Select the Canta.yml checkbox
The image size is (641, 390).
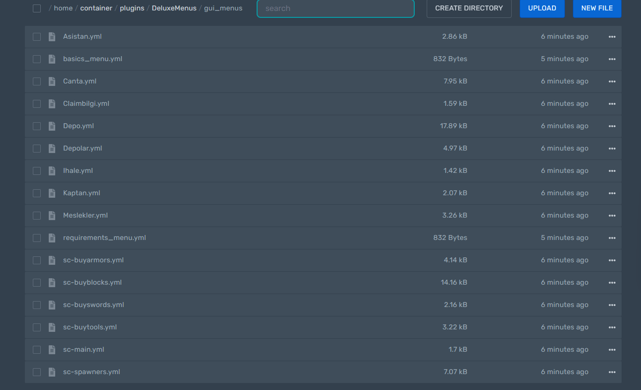[x=37, y=81]
